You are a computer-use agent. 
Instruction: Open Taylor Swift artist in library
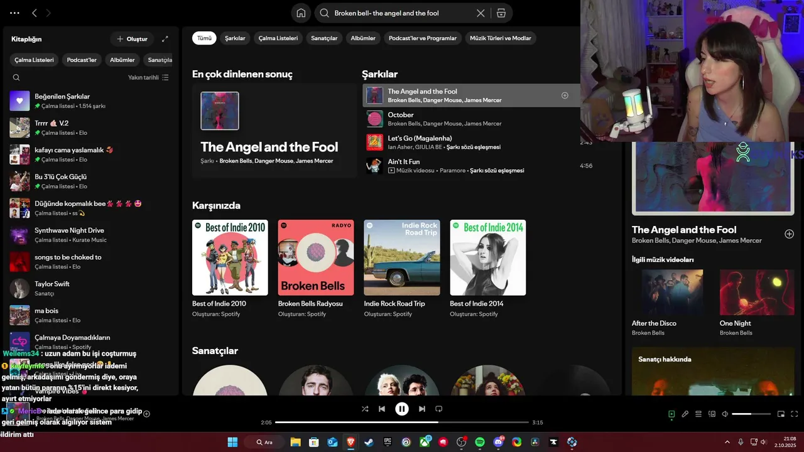[x=91, y=289]
